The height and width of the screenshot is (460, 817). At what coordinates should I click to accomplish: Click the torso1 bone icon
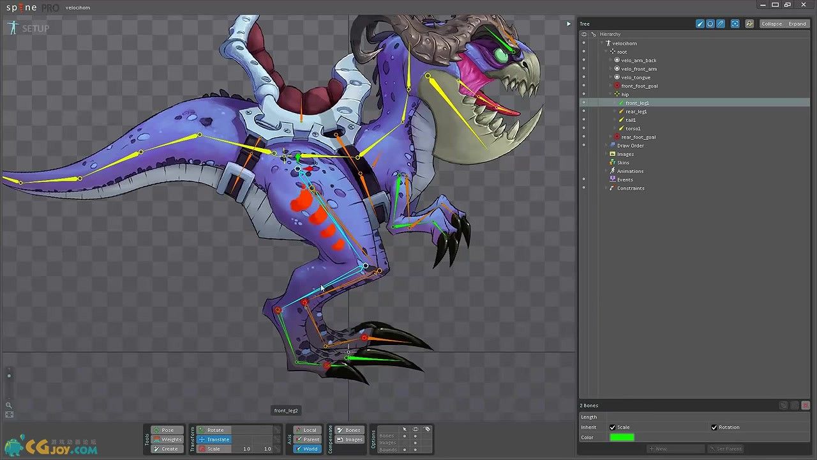tap(622, 128)
